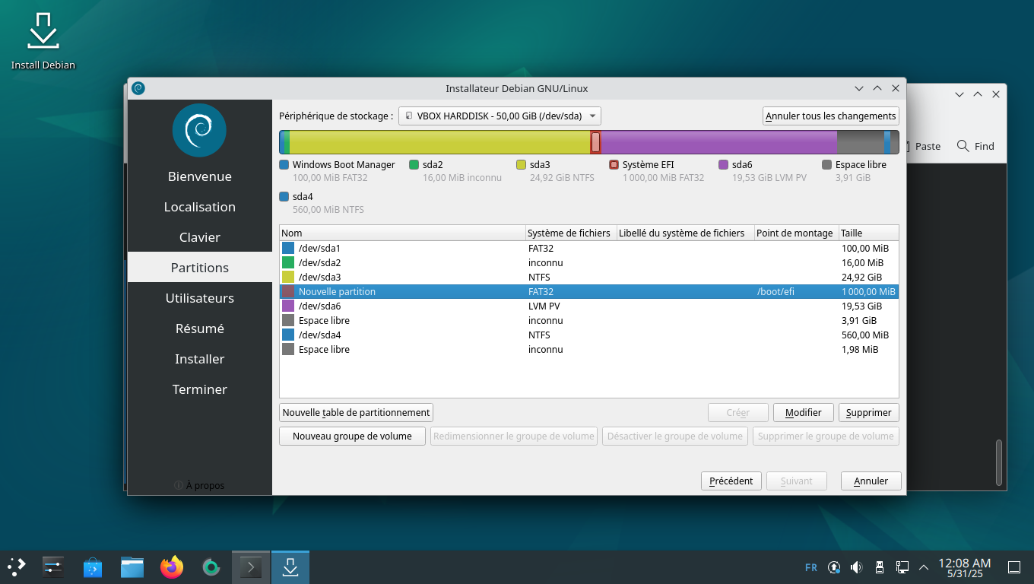Click Annuler tous les changements

830,116
